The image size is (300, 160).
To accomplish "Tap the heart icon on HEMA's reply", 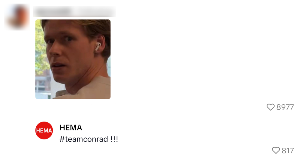I will (x=276, y=150).
